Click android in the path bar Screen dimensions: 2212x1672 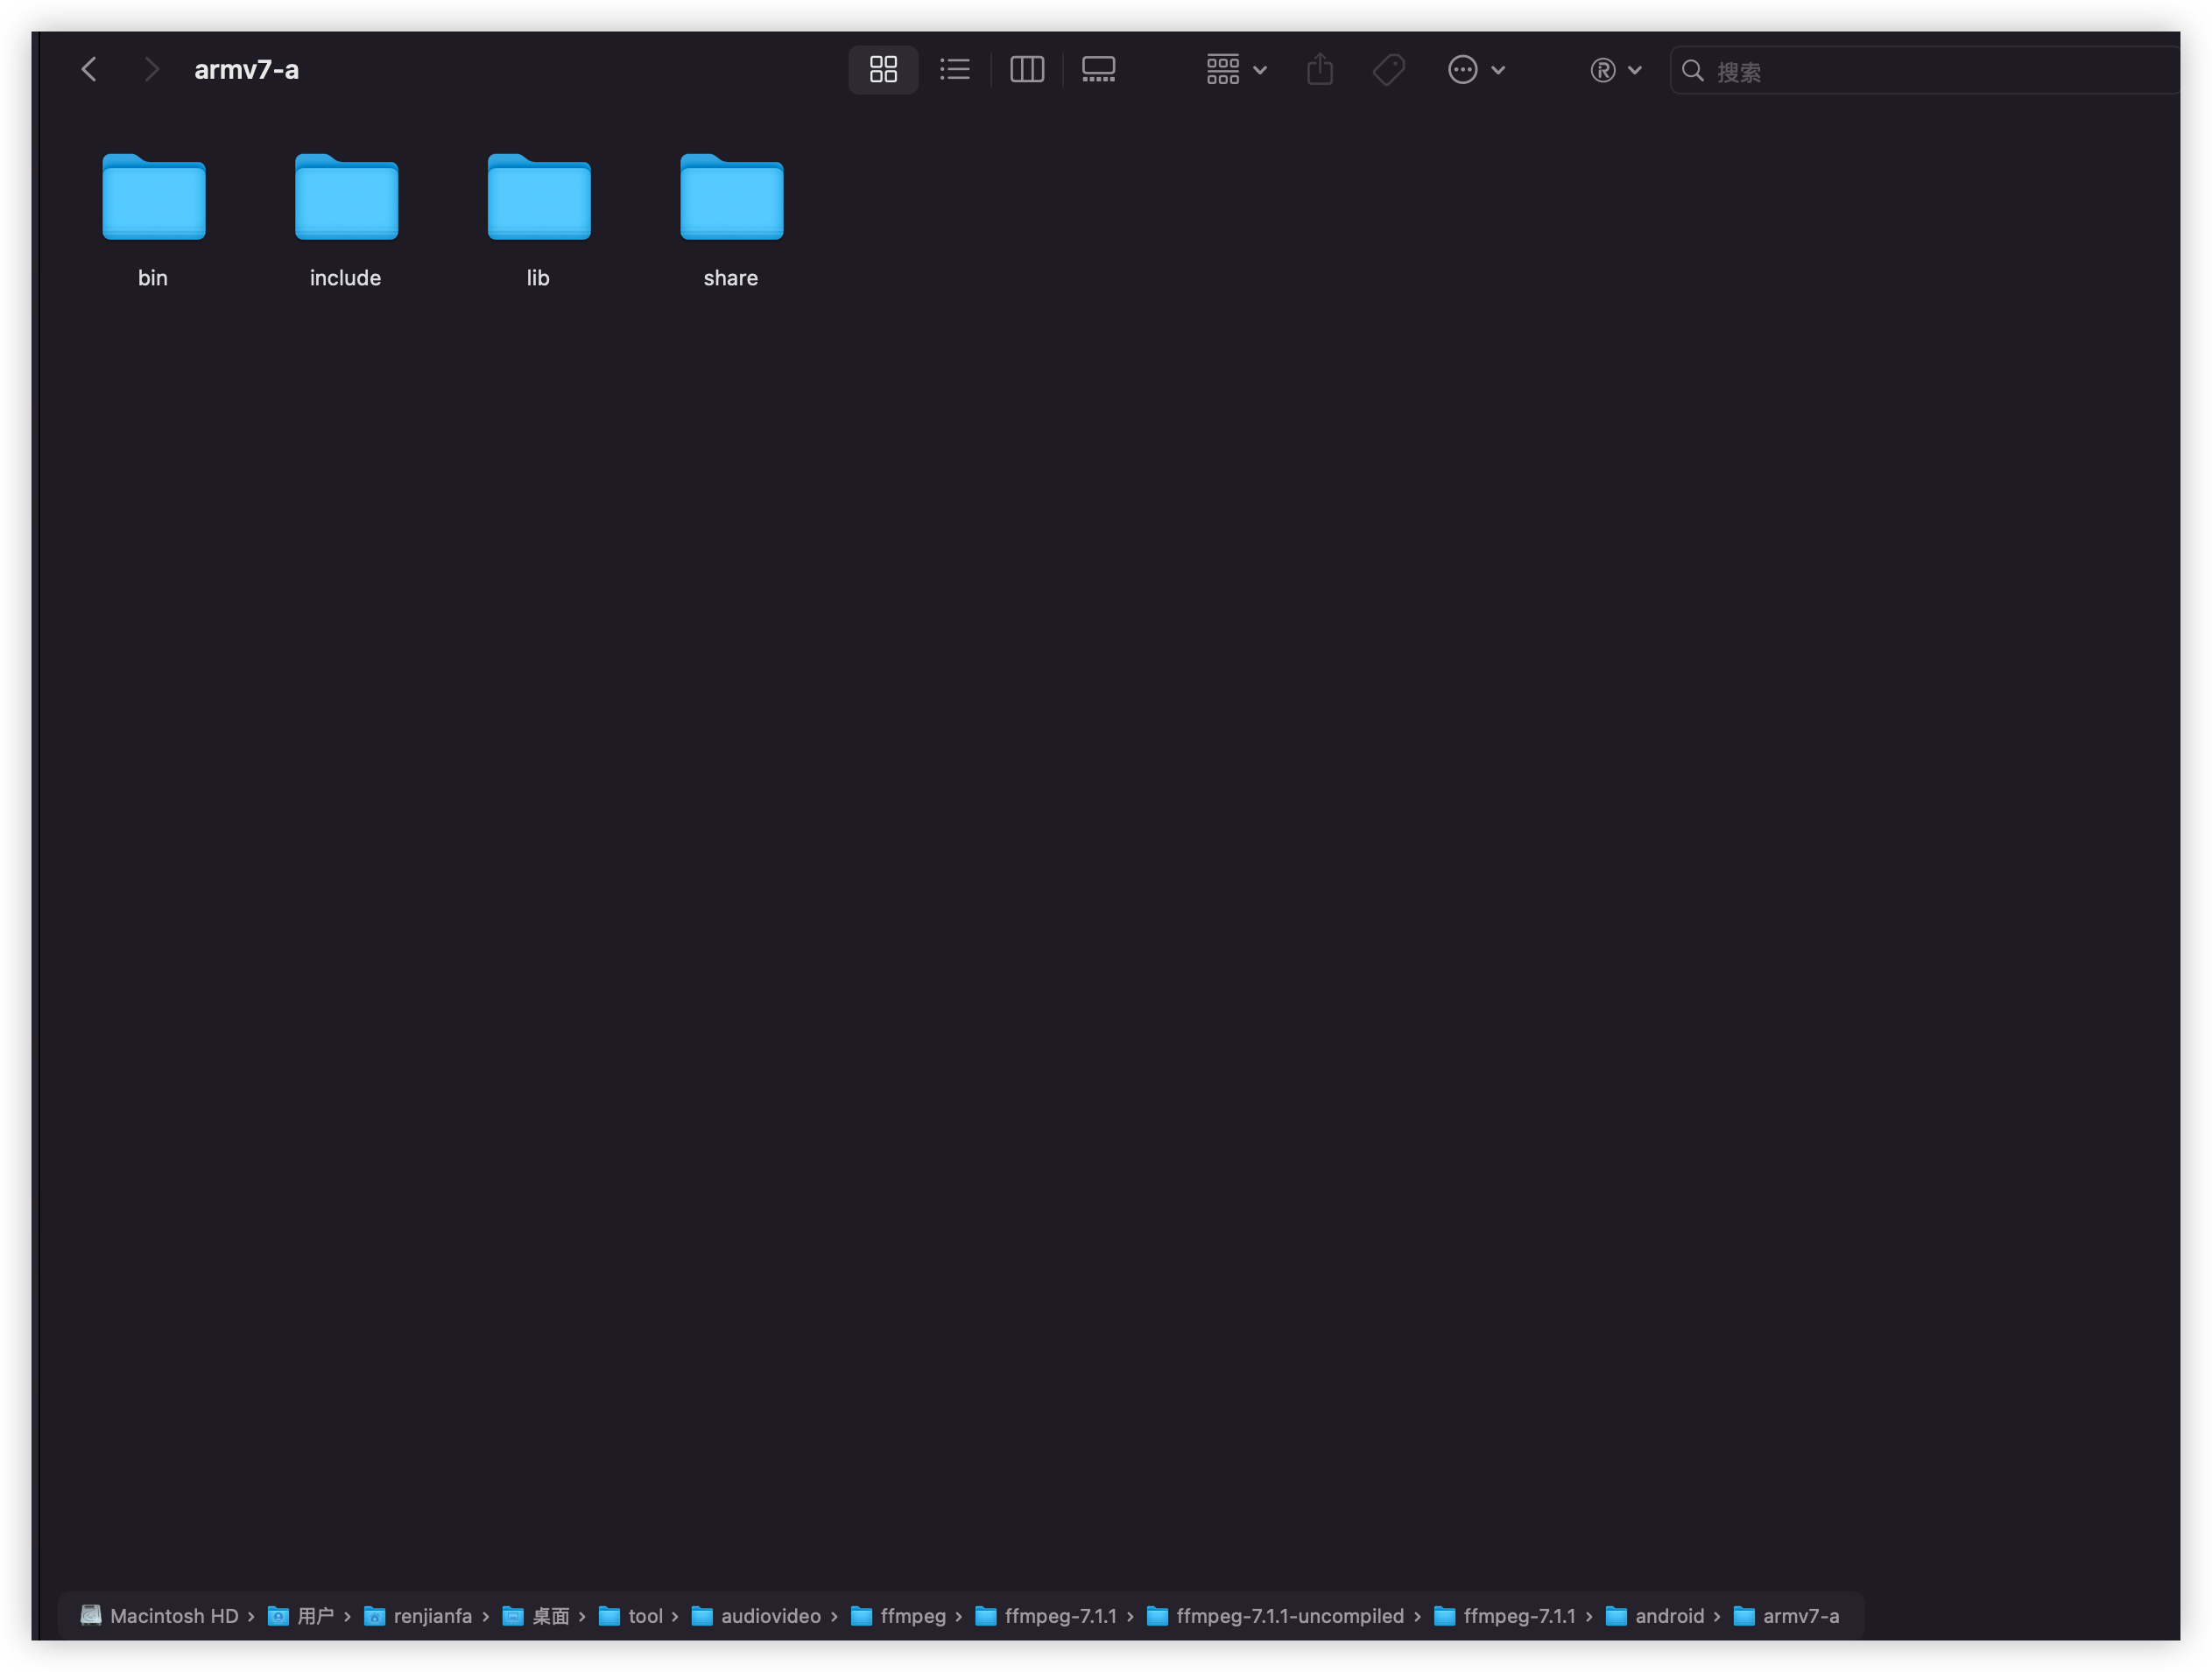pos(1668,1616)
